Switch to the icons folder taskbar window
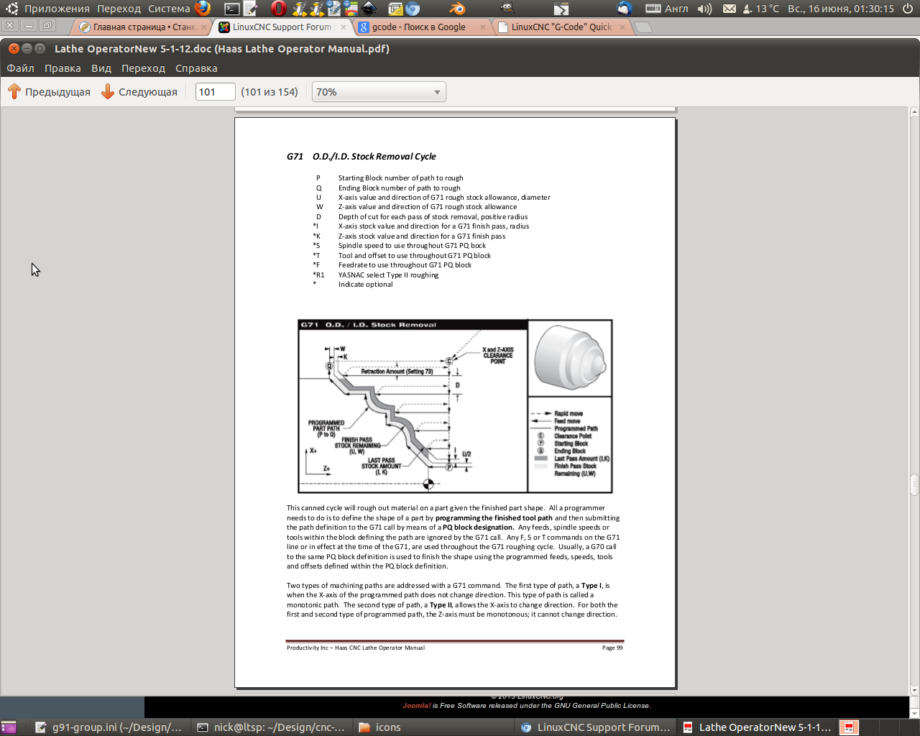920x736 pixels. point(433,727)
